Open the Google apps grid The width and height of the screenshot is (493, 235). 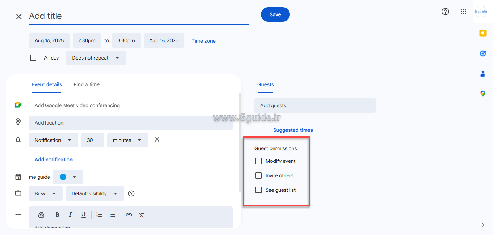click(463, 12)
